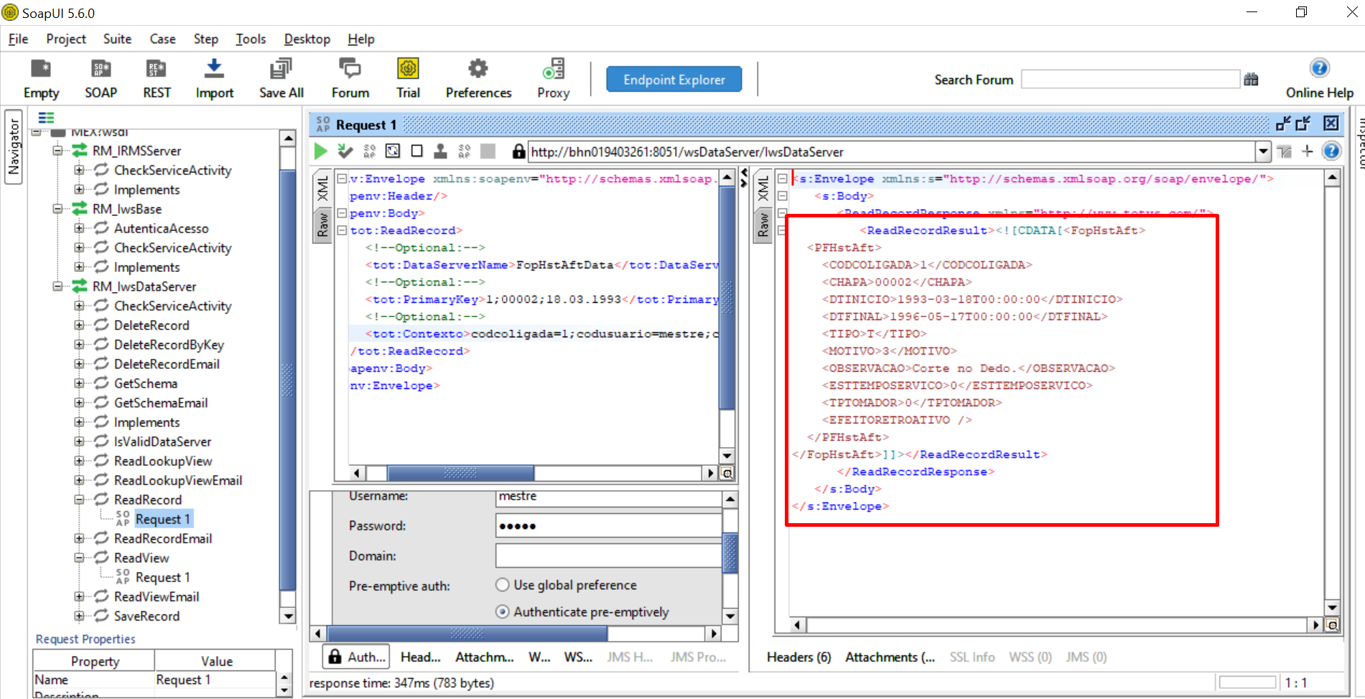Click the Domain field
Image resolution: width=1365 pixels, height=699 pixels.
tap(608, 555)
